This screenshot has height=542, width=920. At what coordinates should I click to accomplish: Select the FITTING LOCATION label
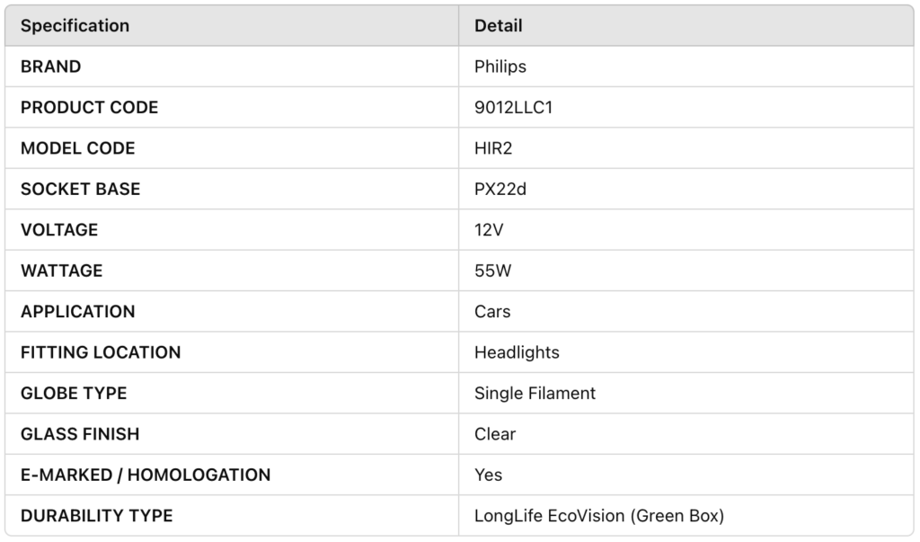tap(101, 352)
